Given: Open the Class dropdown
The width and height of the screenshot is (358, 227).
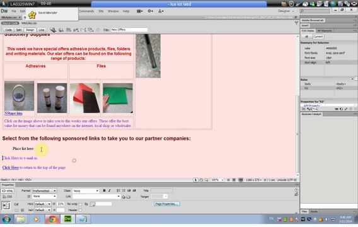Looking at the screenshot, I should [x=86, y=190].
